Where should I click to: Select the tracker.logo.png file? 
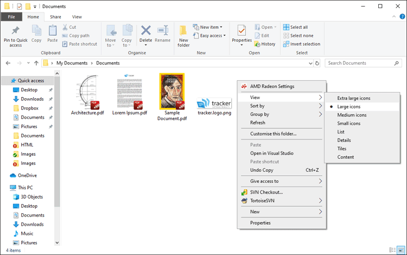pos(214,107)
